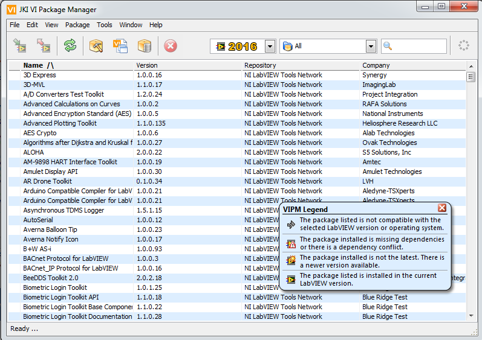Select Algorithms after Dijkstra and Kruskal
482x340 pixels.
click(x=236, y=143)
